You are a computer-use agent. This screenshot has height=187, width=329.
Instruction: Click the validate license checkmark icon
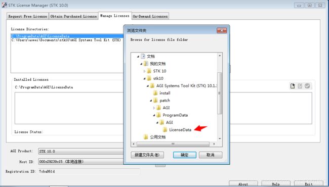(307, 86)
